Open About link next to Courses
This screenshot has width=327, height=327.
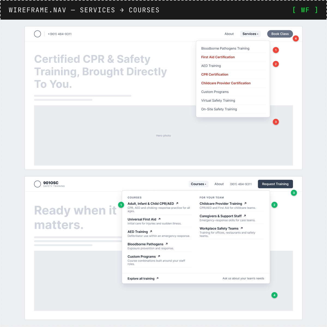(219, 184)
